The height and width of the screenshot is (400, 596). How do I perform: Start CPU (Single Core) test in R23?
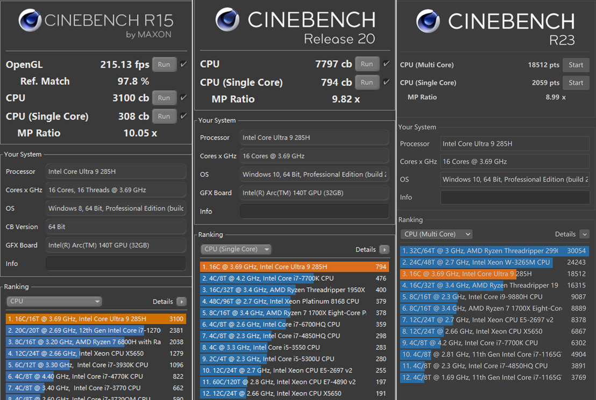coord(576,83)
